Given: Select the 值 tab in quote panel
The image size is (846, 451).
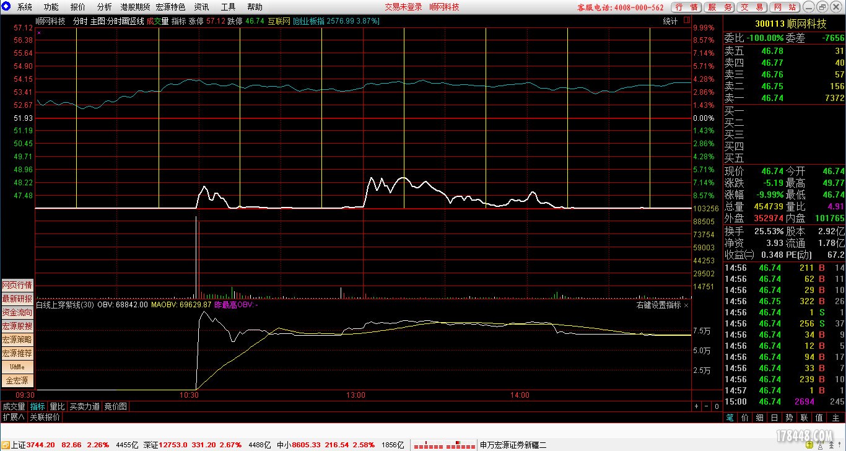Looking at the screenshot, I should click(x=819, y=418).
